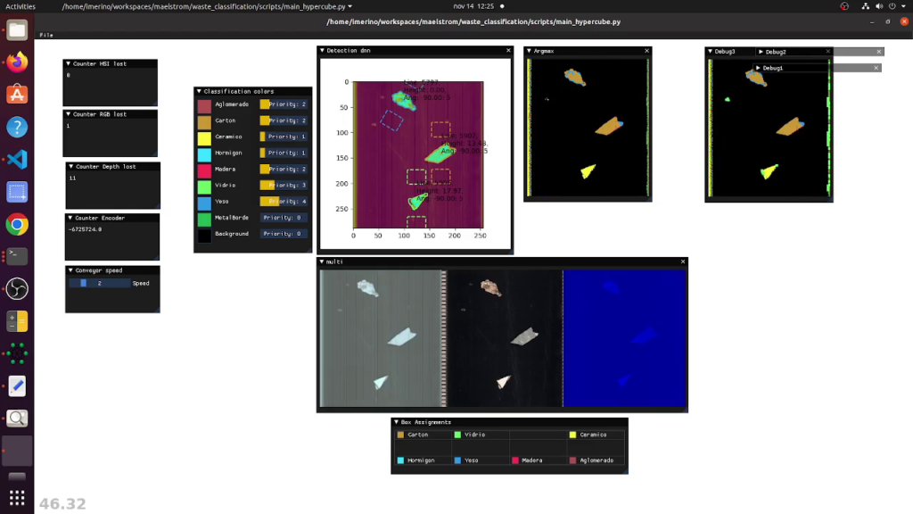The image size is (913, 514).
Task: Open Visual Studio Code from the dock
Action: point(17,159)
